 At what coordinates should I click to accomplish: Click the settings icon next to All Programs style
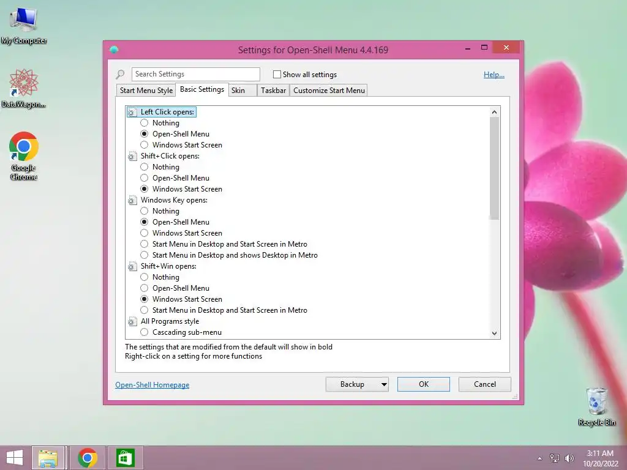pos(132,321)
